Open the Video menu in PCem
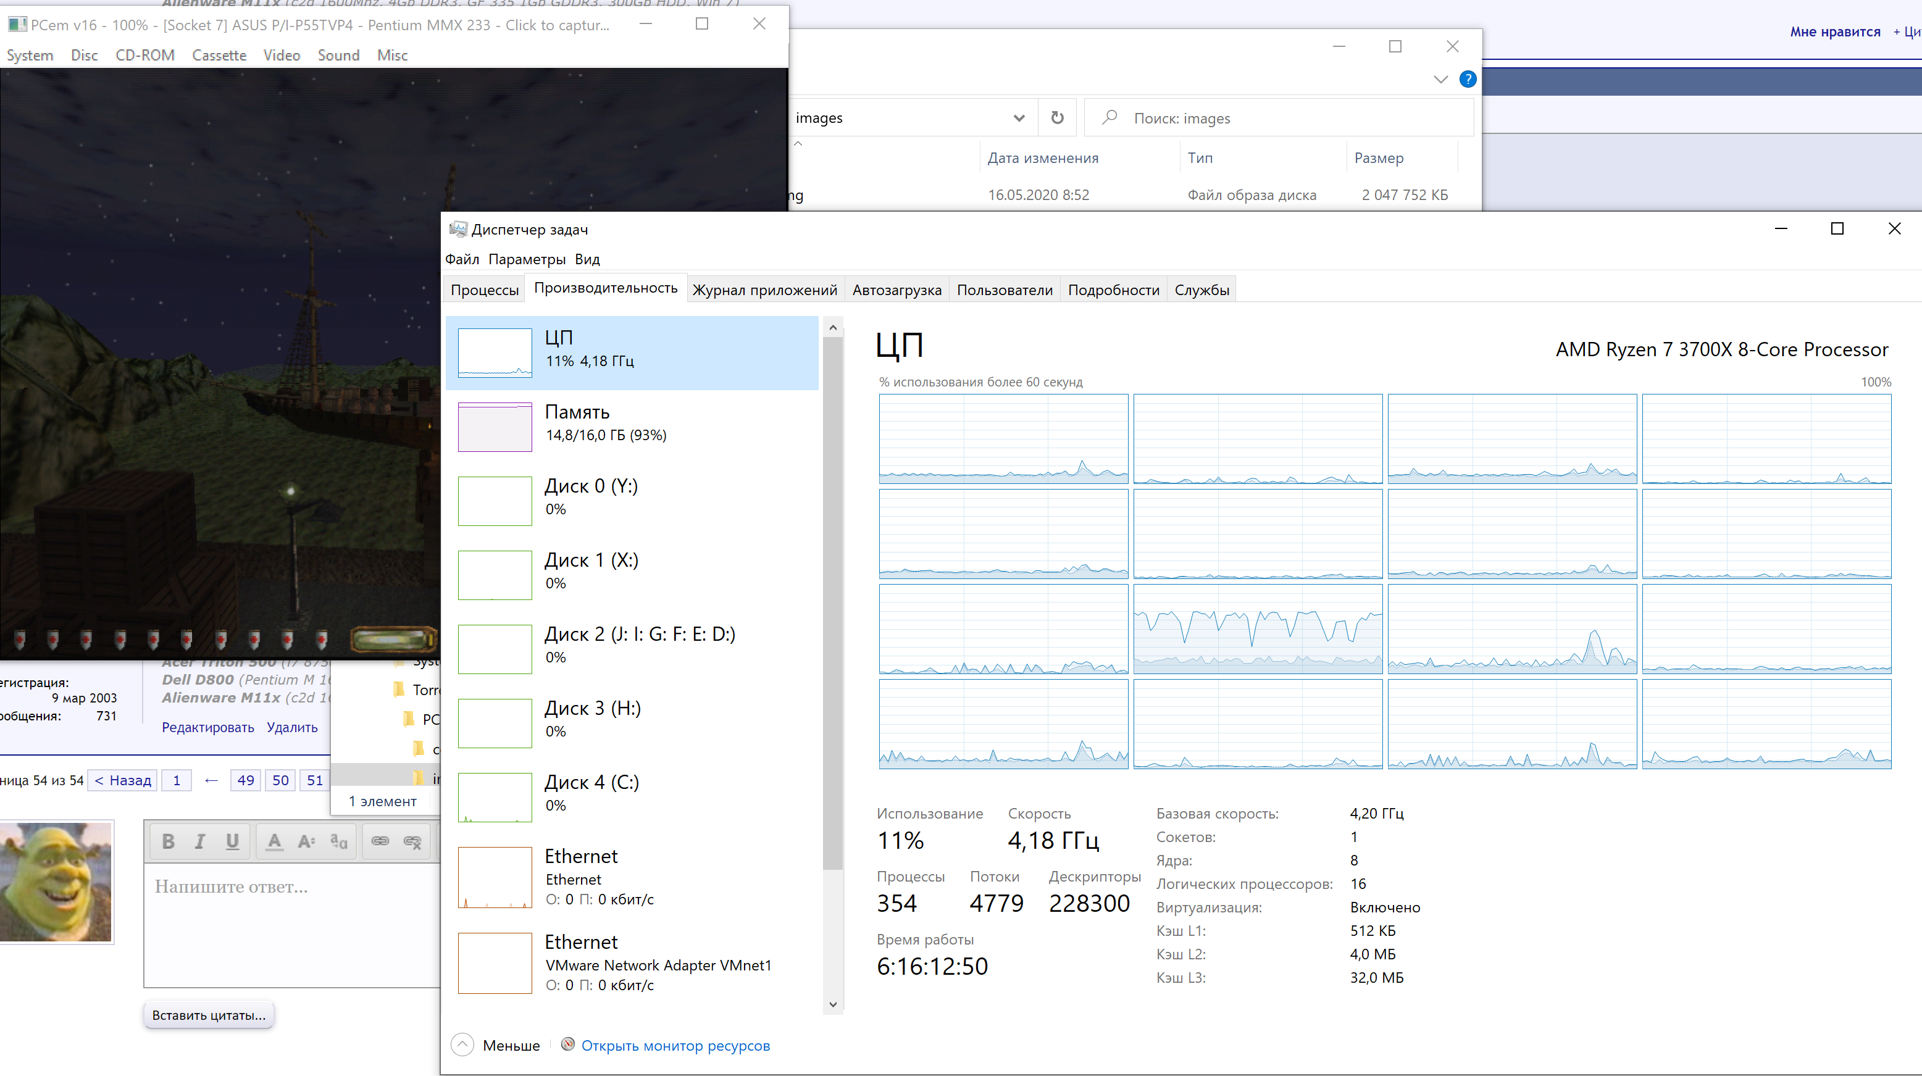Image resolution: width=1922 pixels, height=1076 pixels. (x=282, y=55)
